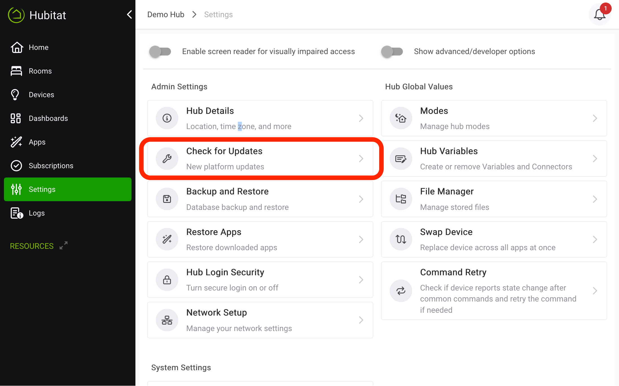Image resolution: width=619 pixels, height=386 pixels.
Task: Click the Swap Device arrows icon
Action: click(401, 239)
